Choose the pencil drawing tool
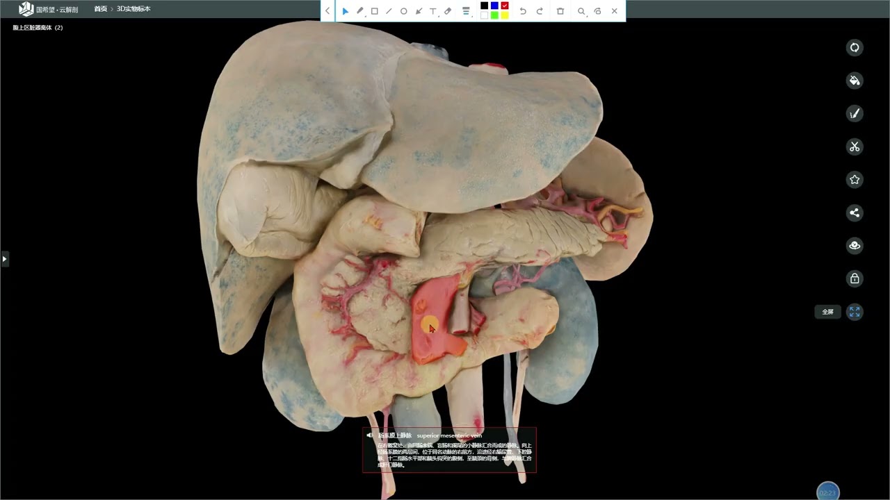Viewport: 890px width, 500px height. point(359,11)
